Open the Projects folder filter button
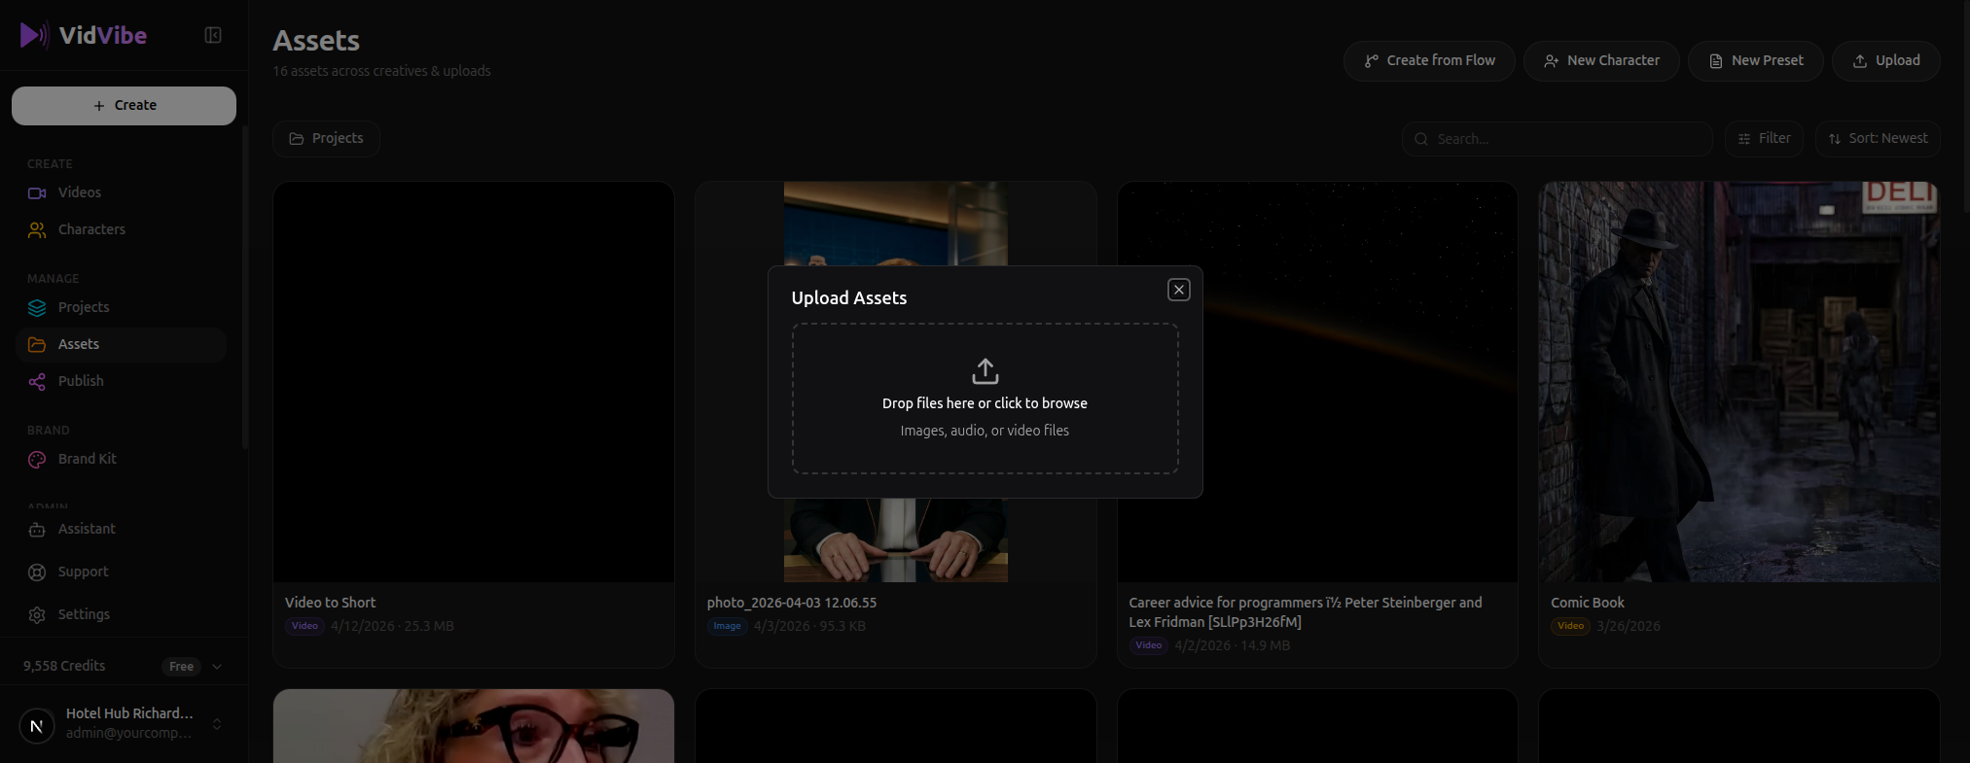 click(x=326, y=138)
